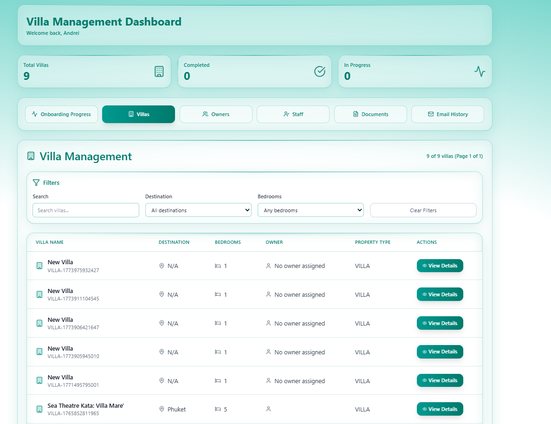View details of Sea Theatre Kata villa
This screenshot has width=551, height=424.
[x=440, y=409]
